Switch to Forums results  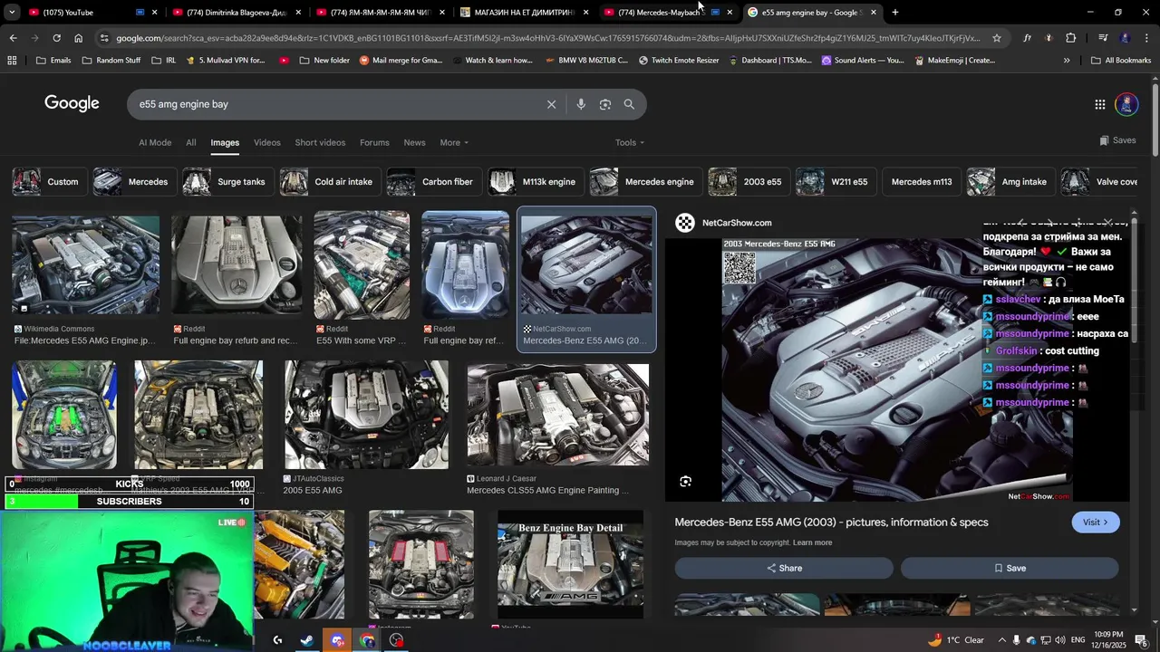(374, 142)
